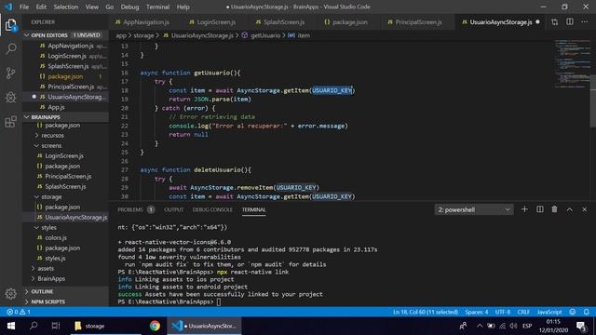
Task: Open SplashScreen.js under screens folder
Action: click(65, 186)
